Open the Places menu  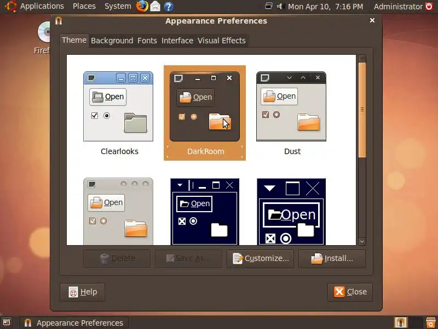pos(84,6)
